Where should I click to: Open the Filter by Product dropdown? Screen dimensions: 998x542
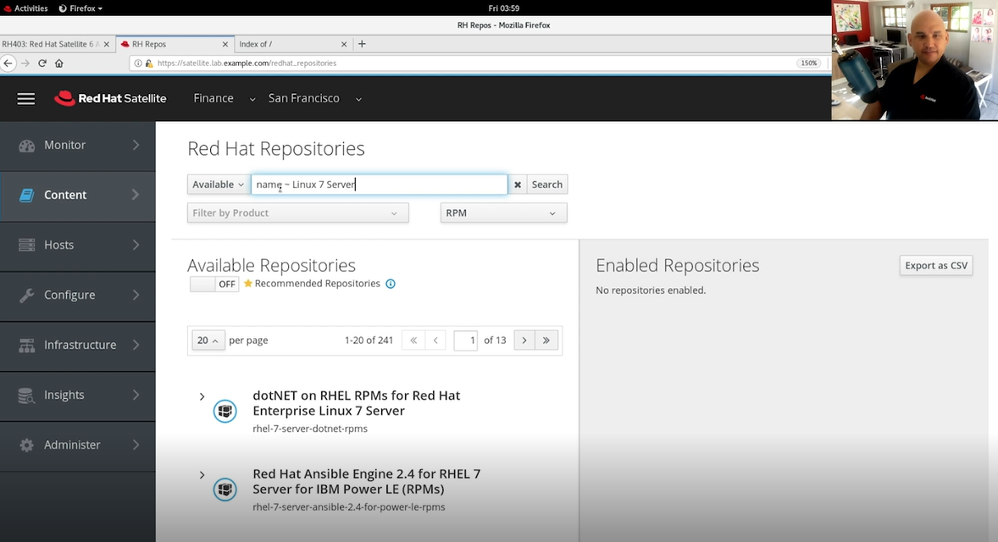pos(298,213)
